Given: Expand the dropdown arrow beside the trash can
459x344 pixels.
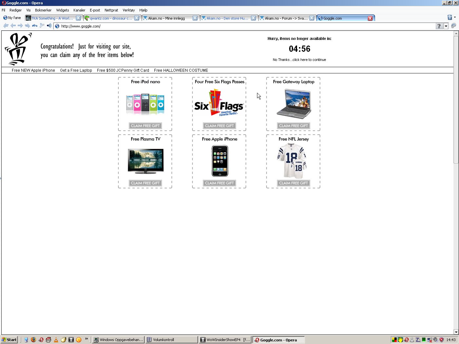Looking at the screenshot, I should point(455,17).
